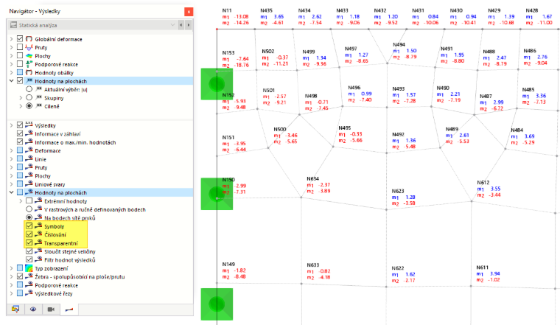
Task: Uncheck the Číslování checkbox
Action: click(29, 234)
